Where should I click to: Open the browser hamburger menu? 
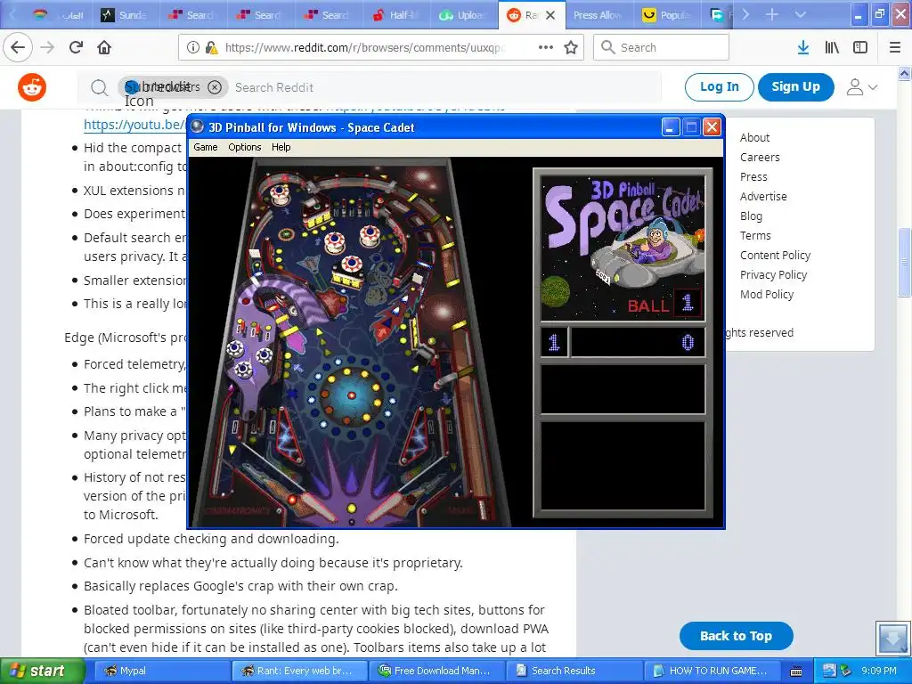pos(895,47)
